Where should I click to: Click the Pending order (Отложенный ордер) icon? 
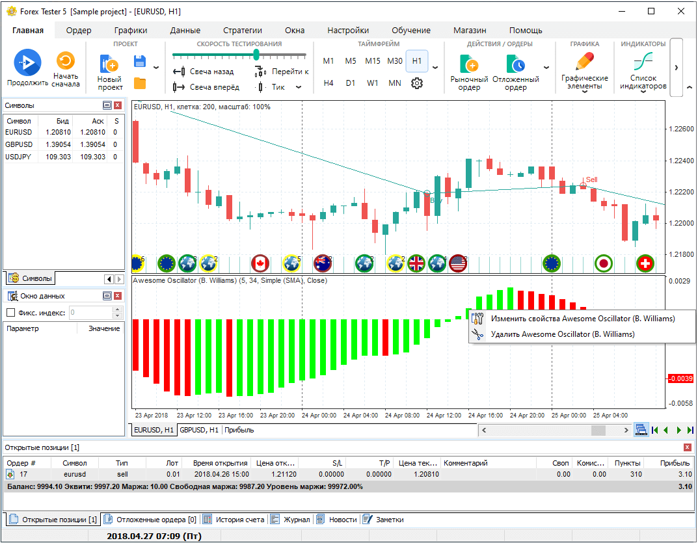515,64
